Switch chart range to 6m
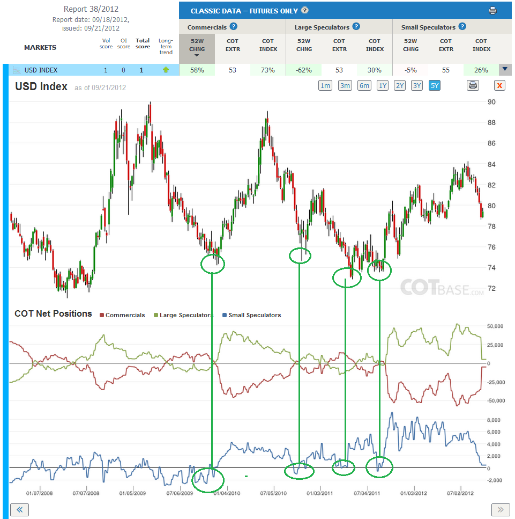Image resolution: width=515 pixels, height=519 pixels. tap(364, 86)
